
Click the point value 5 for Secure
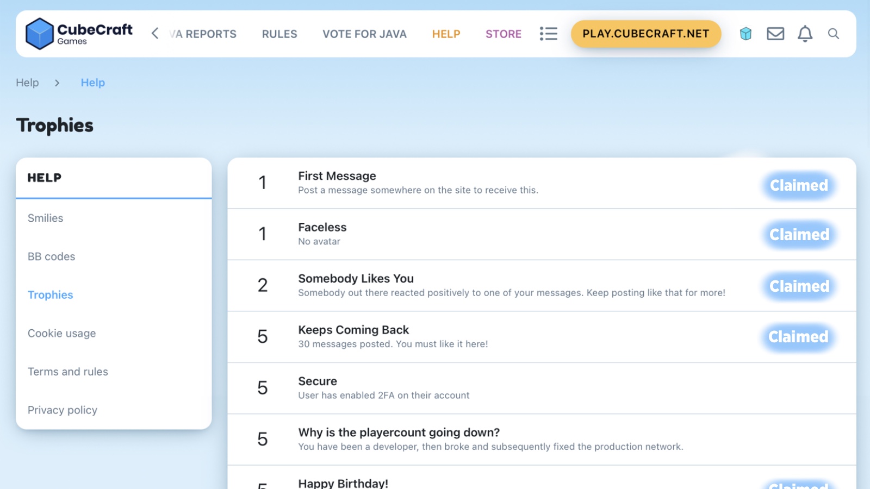[263, 388]
